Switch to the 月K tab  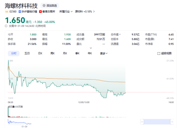[x=65, y=53]
